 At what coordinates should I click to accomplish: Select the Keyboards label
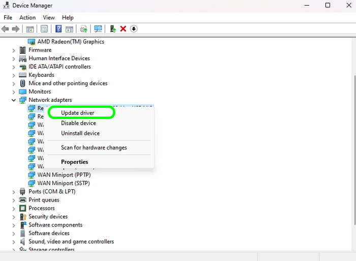41,75
